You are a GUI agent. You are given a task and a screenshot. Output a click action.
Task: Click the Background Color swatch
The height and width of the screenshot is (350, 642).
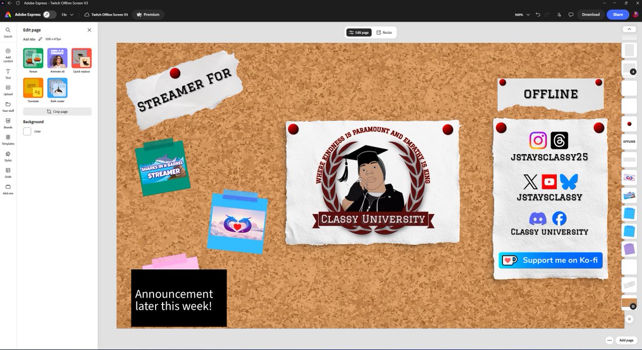click(x=27, y=131)
